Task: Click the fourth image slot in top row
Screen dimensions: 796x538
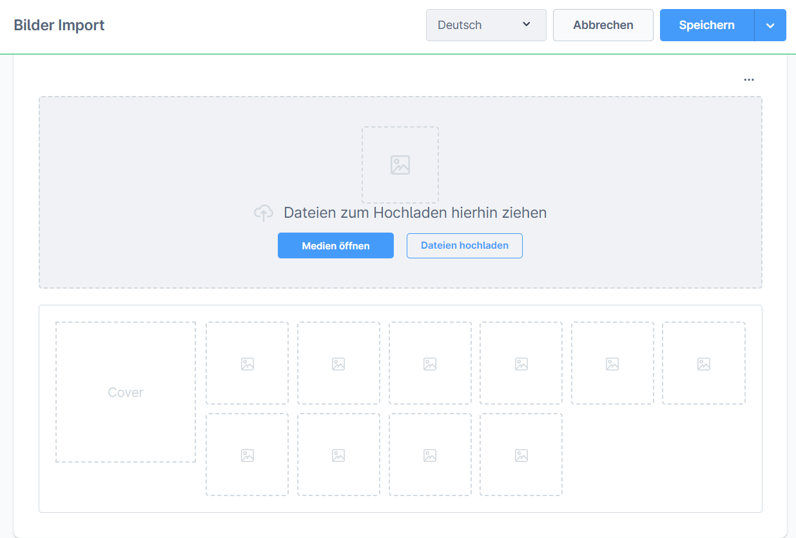Action: point(521,363)
